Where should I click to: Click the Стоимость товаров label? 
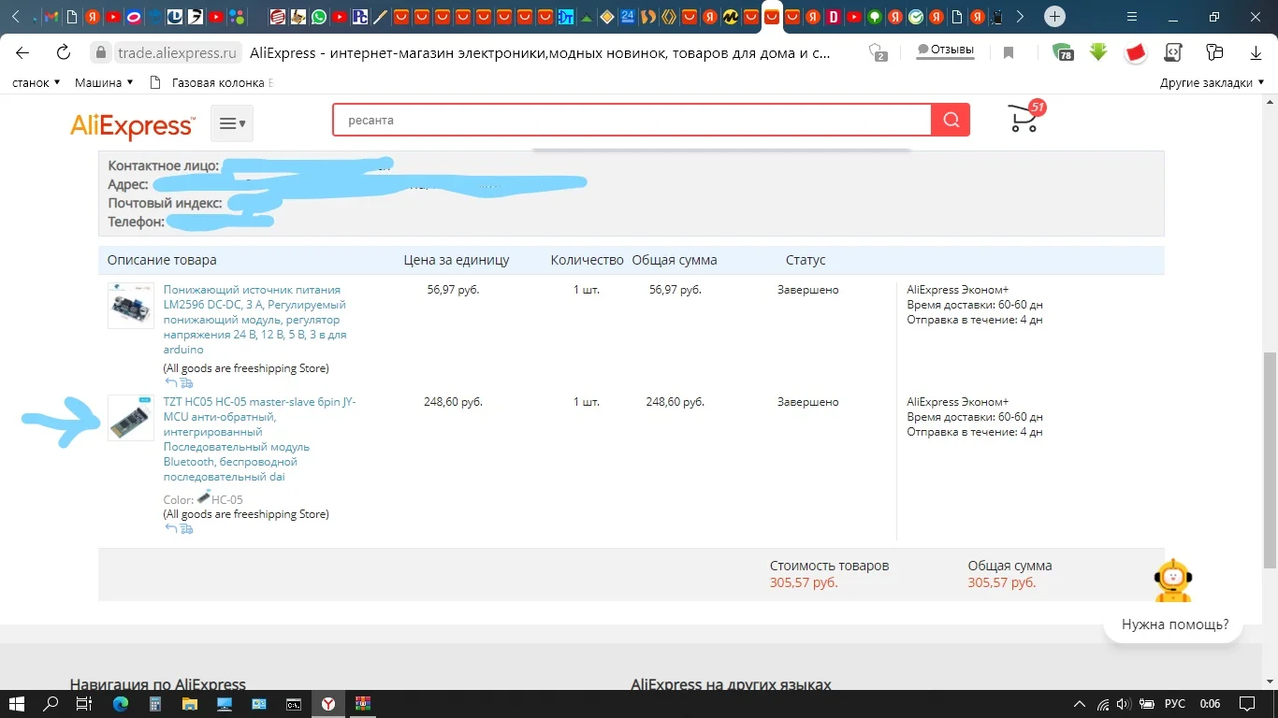(829, 566)
